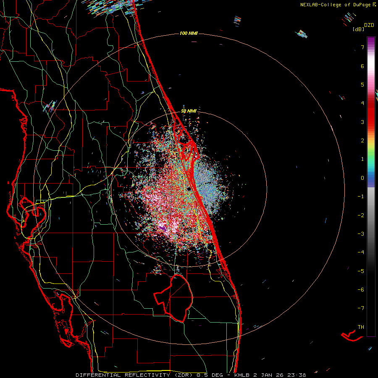This screenshot has width=378, height=378.
Task: Select the 0 value on the color scale
Action: coord(362,178)
